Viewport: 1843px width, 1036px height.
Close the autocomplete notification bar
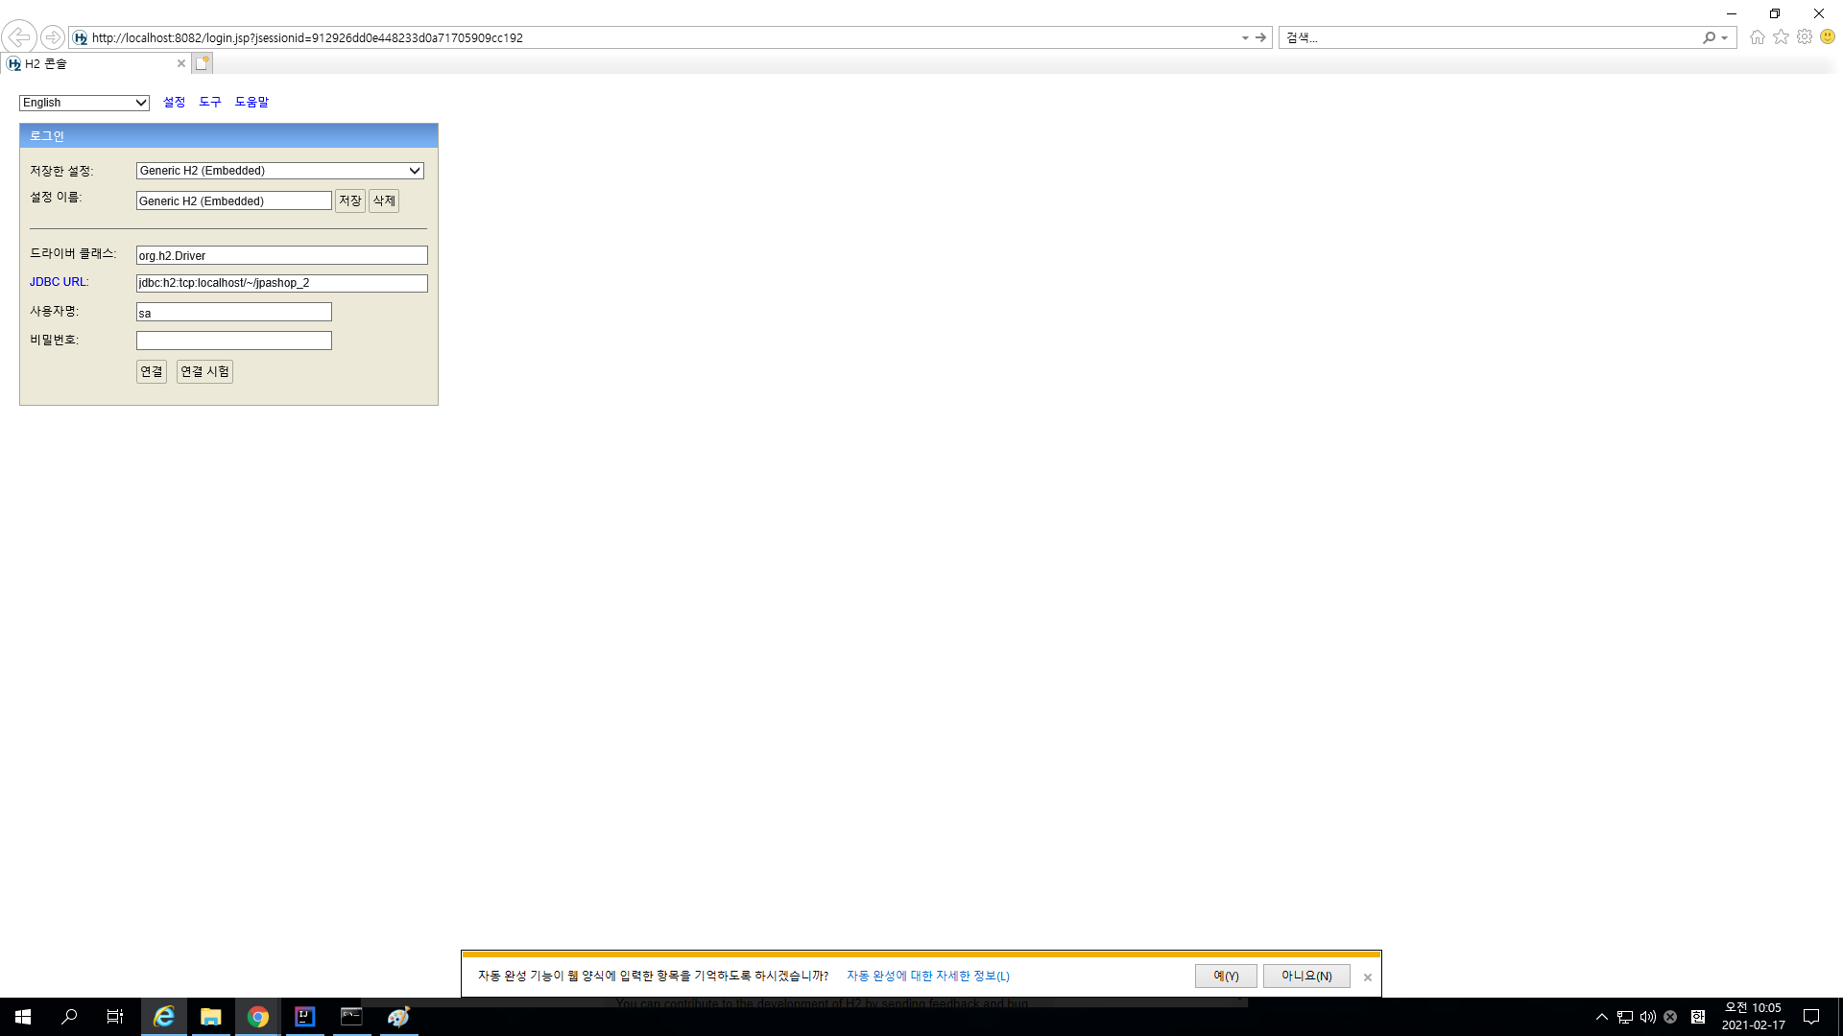coord(1368,977)
